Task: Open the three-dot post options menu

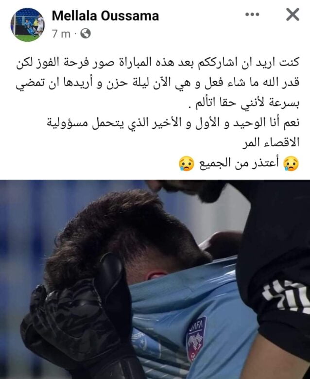Action: pos(252,15)
